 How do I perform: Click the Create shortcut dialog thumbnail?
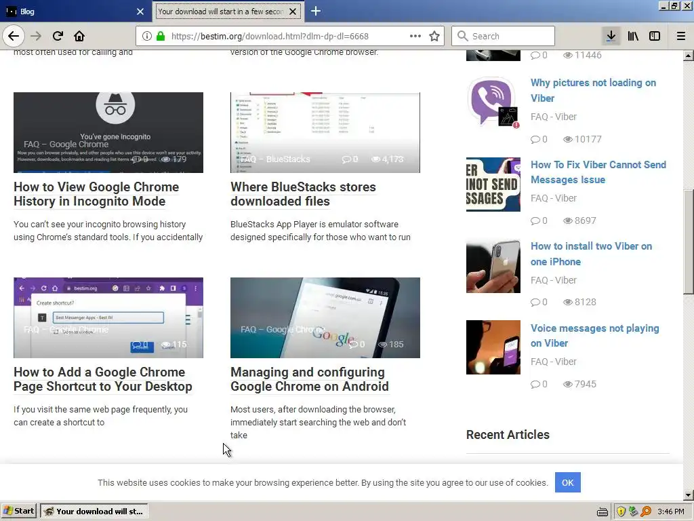tap(108, 317)
